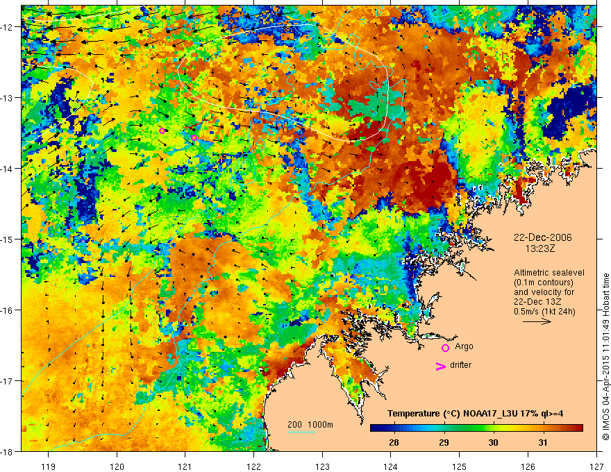The height and width of the screenshot is (472, 611).
Task: Click the cyan isobath legend line
Action: point(301,432)
